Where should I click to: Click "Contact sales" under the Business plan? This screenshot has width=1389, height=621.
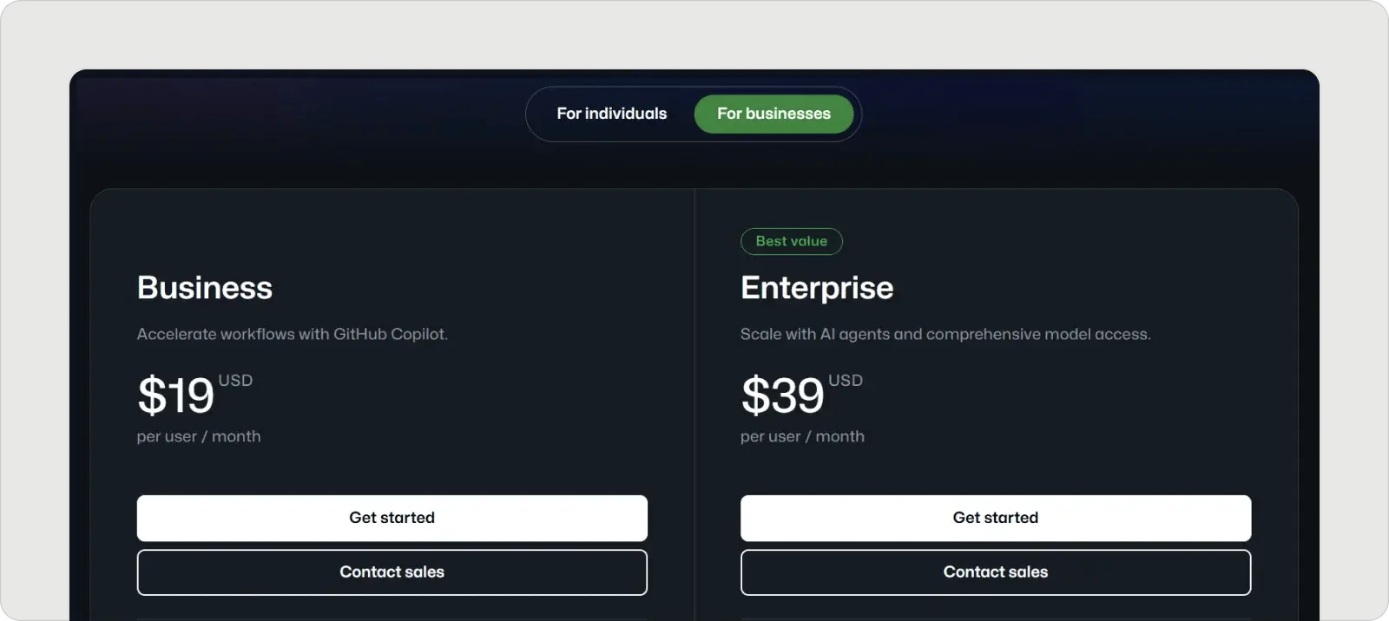(392, 572)
